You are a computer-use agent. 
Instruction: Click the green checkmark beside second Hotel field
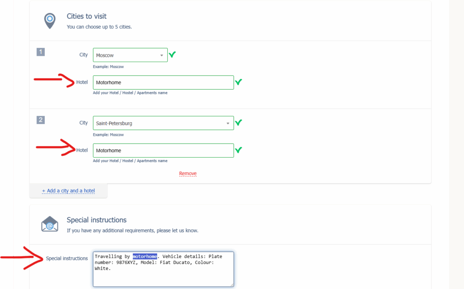(238, 150)
